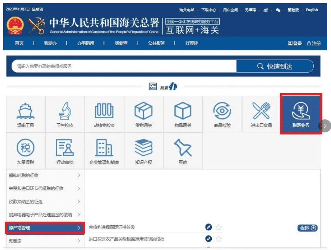Favorite 金伯利进程国际证书签发 with the star
This screenshot has width=331, height=250.
pos(219,227)
